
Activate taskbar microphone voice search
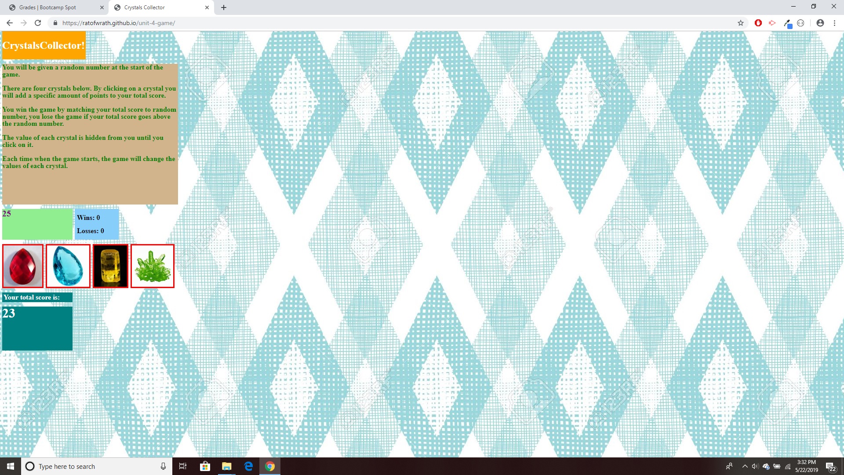point(163,466)
